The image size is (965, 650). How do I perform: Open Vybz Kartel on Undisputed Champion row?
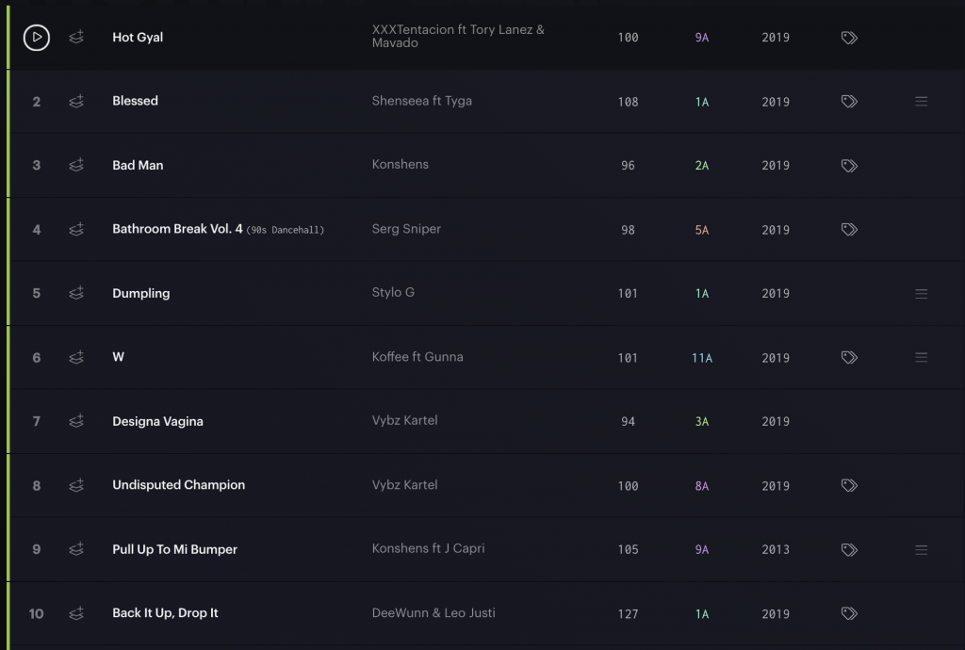pyautogui.click(x=404, y=484)
